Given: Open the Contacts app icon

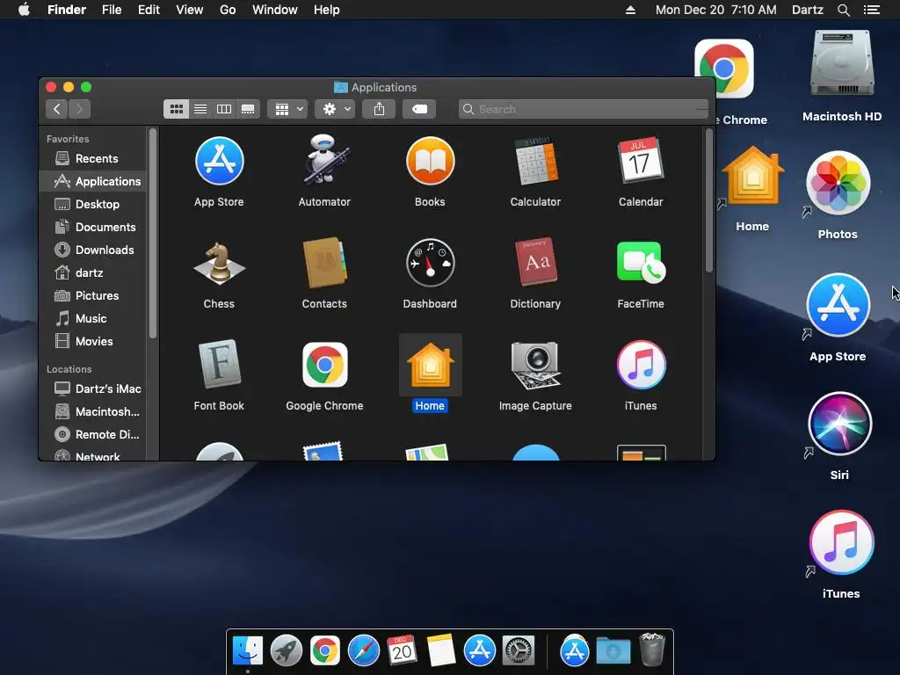Looking at the screenshot, I should (324, 263).
